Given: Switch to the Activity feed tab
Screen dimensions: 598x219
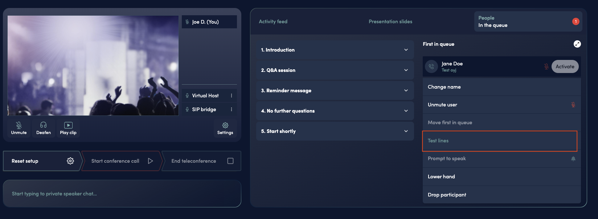Looking at the screenshot, I should click(x=273, y=21).
